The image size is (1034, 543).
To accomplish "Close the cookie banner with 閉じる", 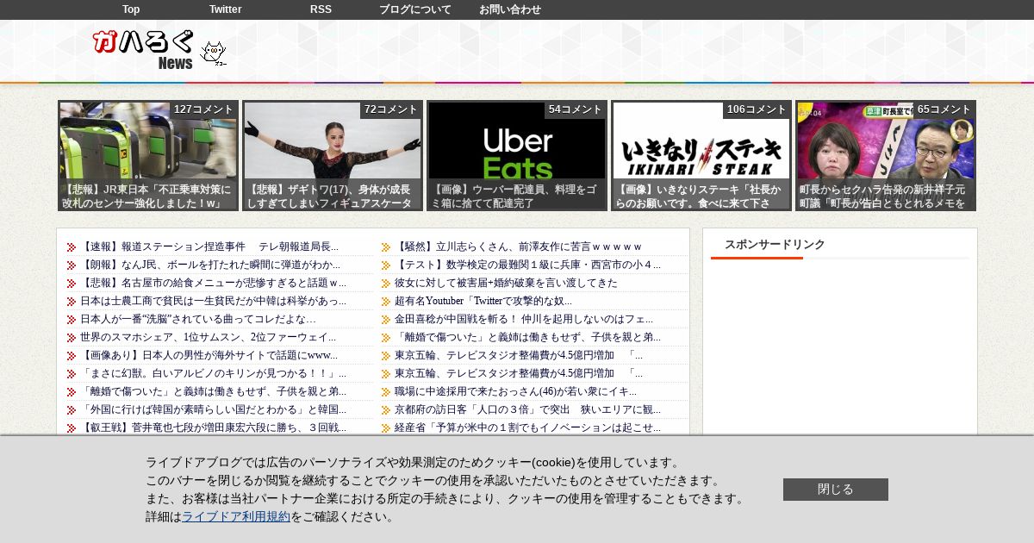I will click(x=836, y=490).
